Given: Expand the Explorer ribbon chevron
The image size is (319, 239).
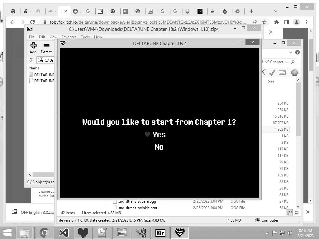Looking at the screenshot, I should click(291, 52).
